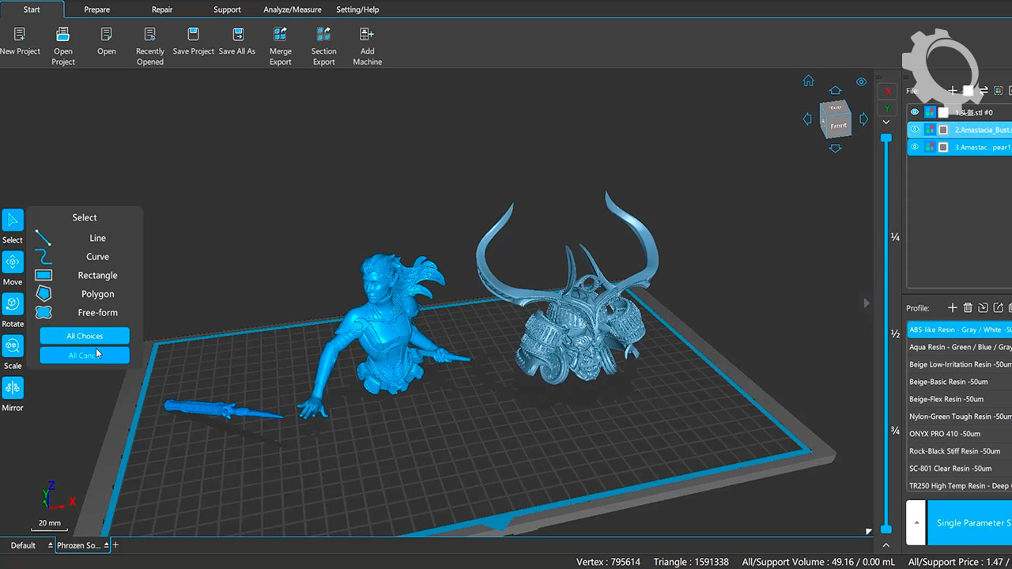Open the dropdown arrow below the Y axis button
1012x569 pixels.
click(886, 122)
